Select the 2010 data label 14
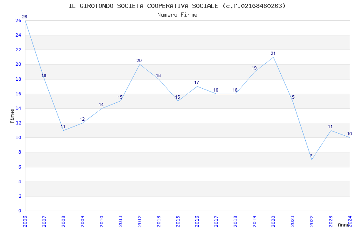The width and height of the screenshot is (354, 229). pyautogui.click(x=101, y=105)
